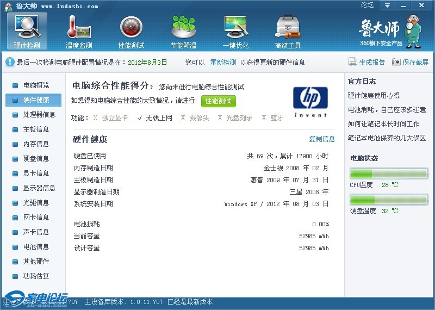Click the 保存截屏 camera icon
This screenshot has width=435, height=310.
tap(396, 62)
